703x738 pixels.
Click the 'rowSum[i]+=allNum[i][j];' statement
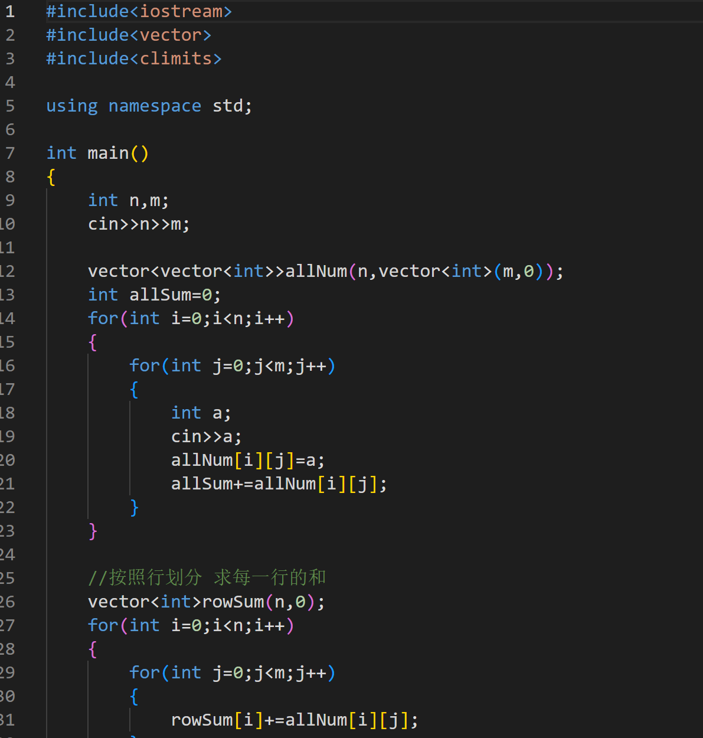(295, 720)
